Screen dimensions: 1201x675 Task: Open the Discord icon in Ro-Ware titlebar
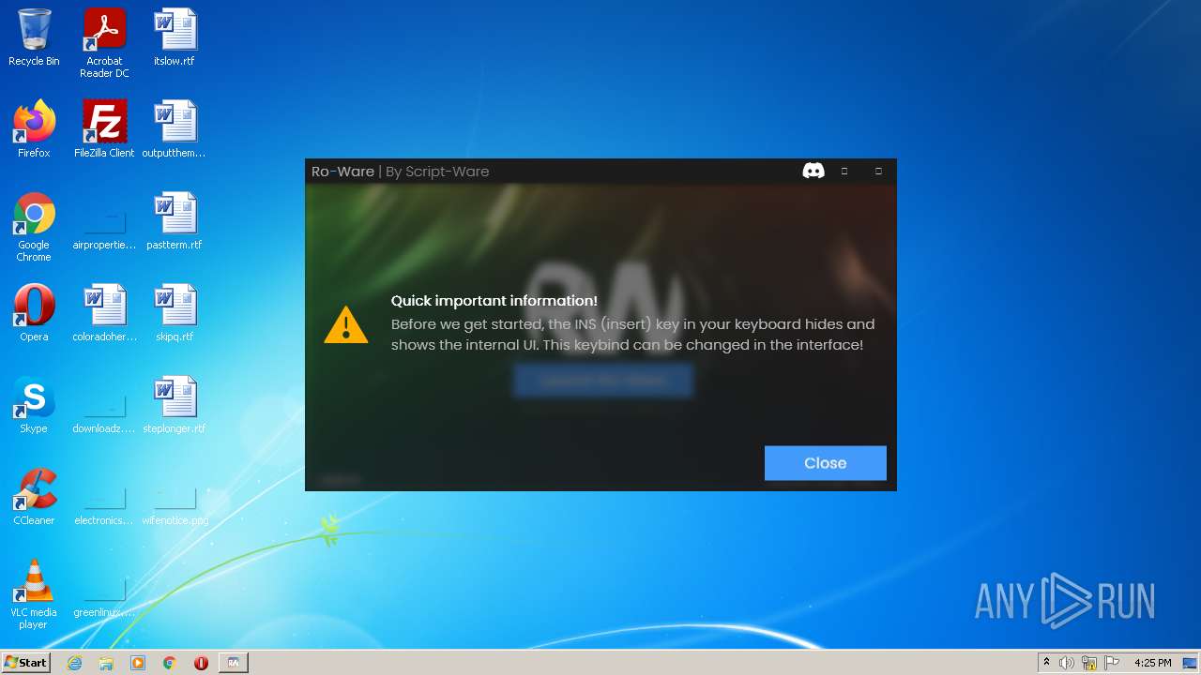(813, 171)
